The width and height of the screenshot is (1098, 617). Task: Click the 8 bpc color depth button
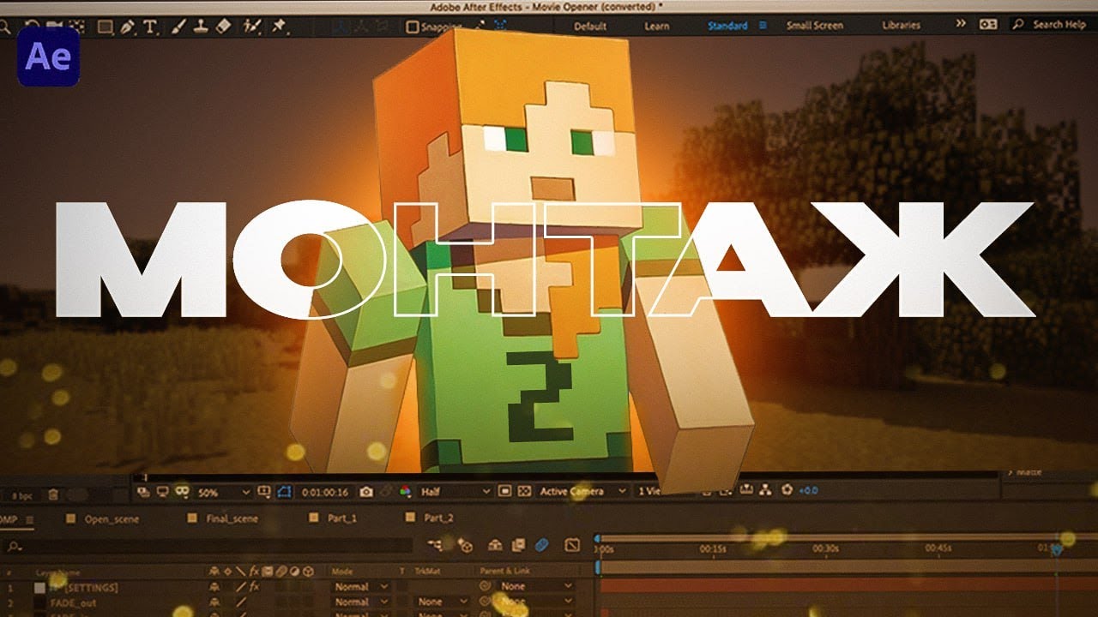[22, 495]
